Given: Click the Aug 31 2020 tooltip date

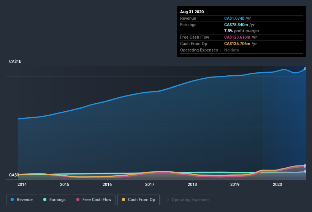Looking at the screenshot, I should coord(192,12).
